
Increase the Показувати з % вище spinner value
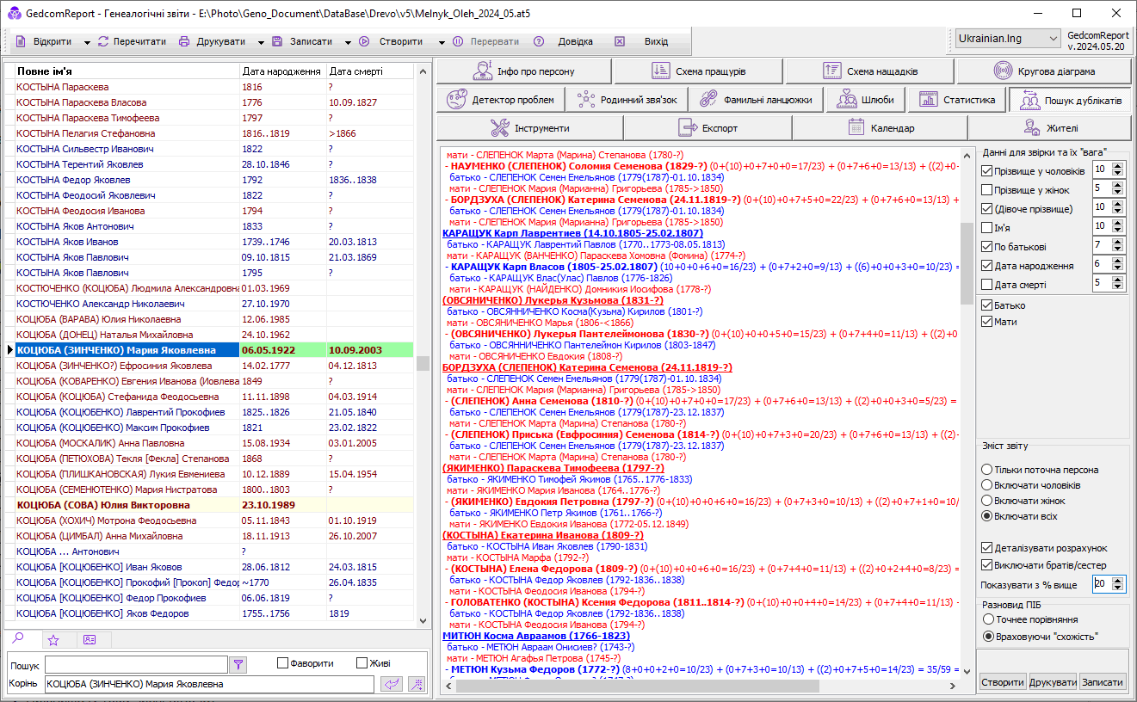(1119, 580)
